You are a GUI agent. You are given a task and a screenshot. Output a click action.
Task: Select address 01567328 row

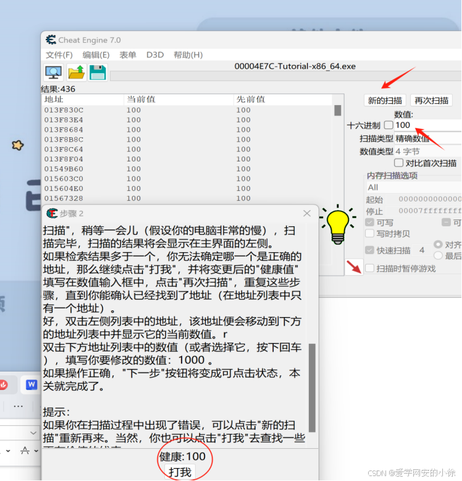click(187, 198)
